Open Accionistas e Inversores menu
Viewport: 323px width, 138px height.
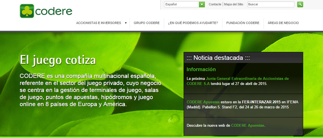pyautogui.click(x=99, y=23)
